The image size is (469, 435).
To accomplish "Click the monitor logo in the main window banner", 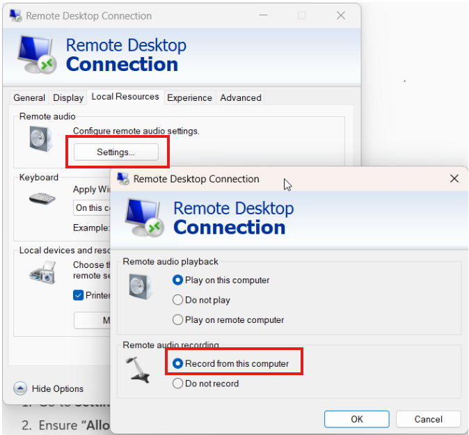I will (37, 54).
